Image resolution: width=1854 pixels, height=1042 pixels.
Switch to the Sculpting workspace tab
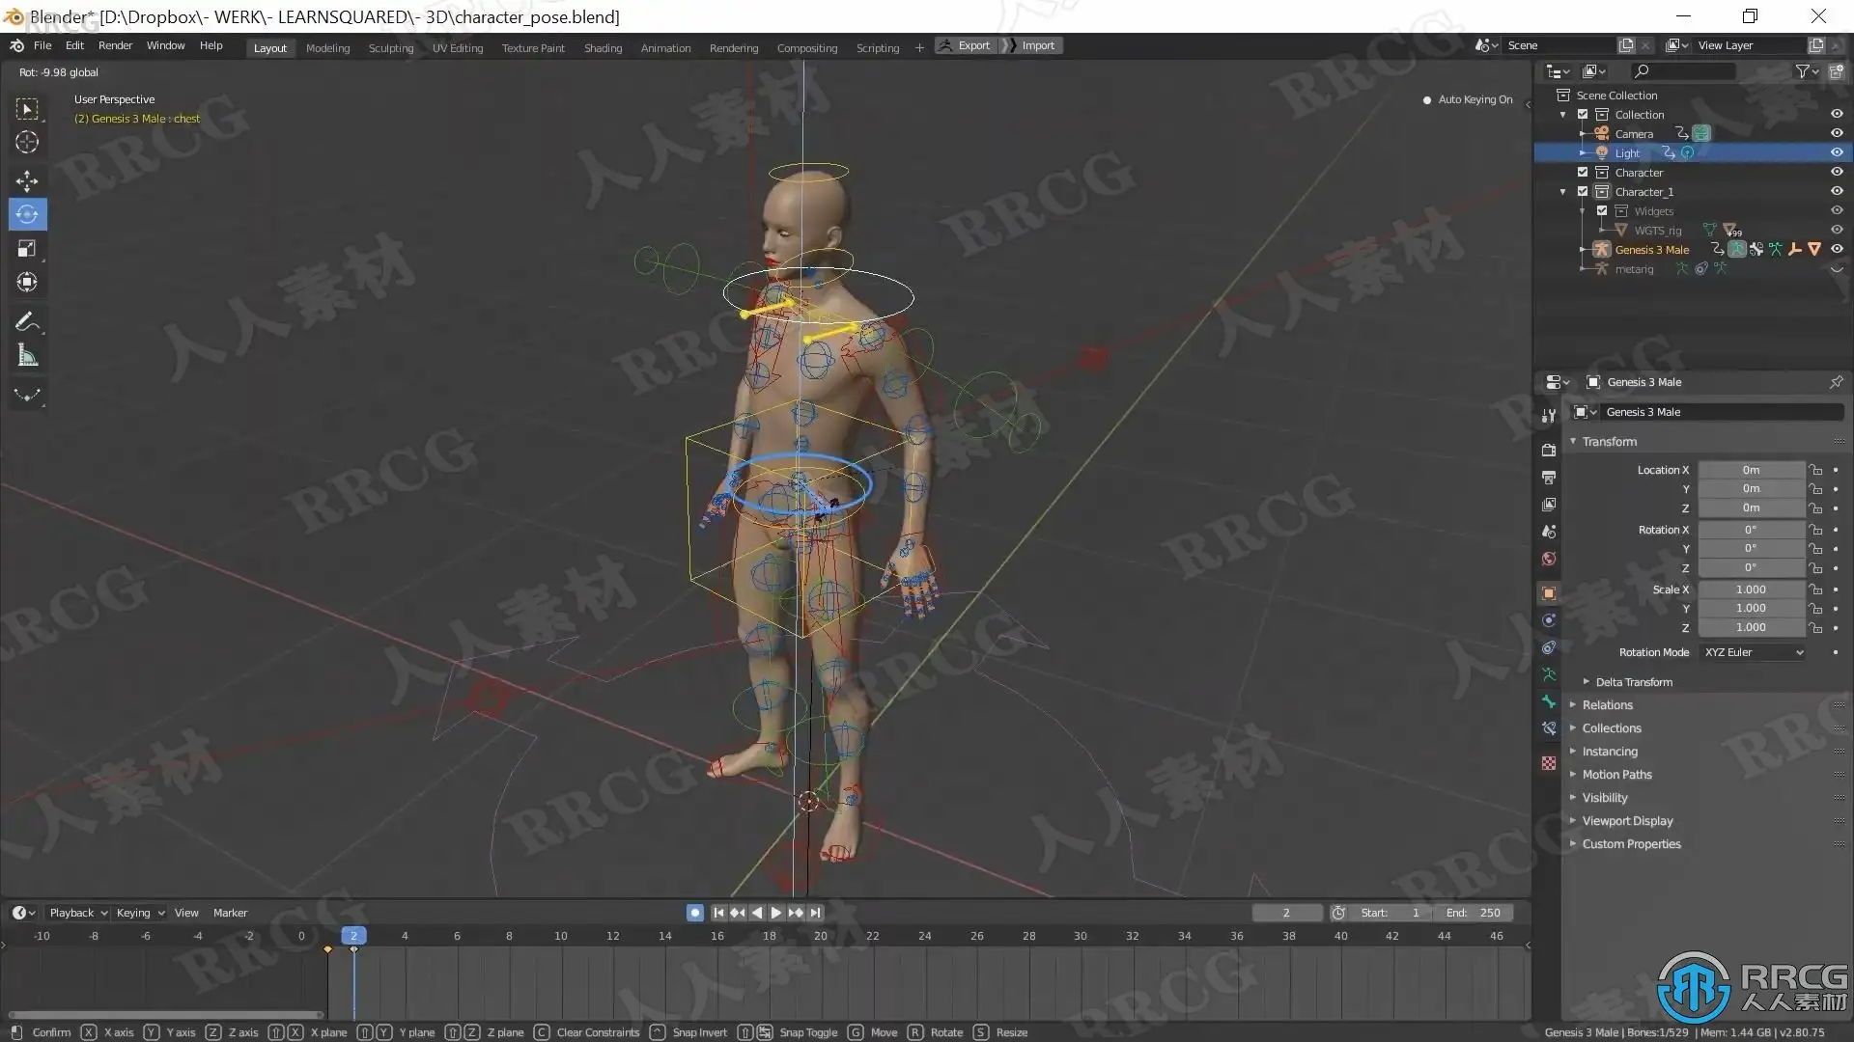click(390, 47)
